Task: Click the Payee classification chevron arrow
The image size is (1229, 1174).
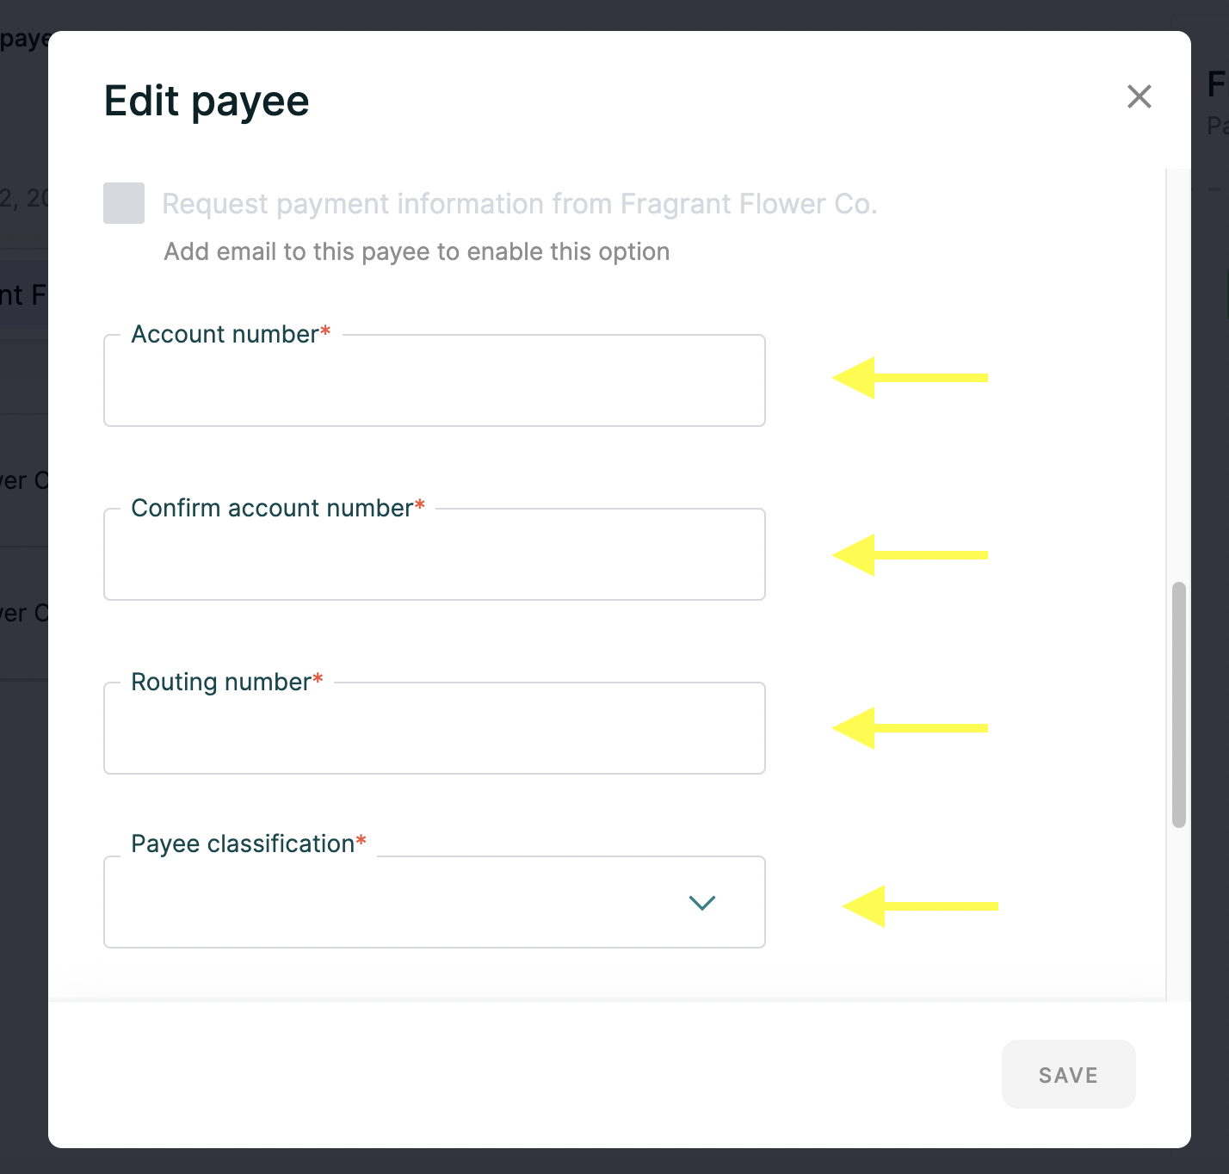Action: [x=702, y=903]
